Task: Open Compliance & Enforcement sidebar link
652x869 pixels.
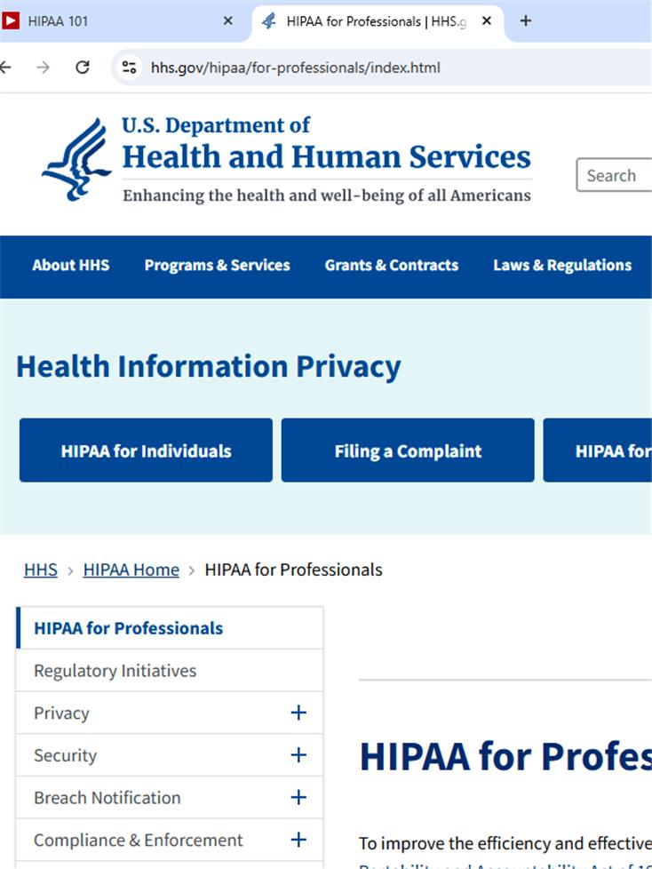Action: (x=139, y=841)
